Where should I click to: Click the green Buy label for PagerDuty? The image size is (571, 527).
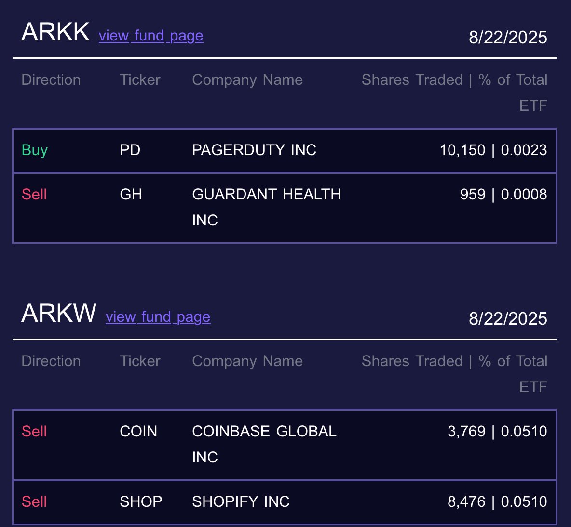click(35, 150)
